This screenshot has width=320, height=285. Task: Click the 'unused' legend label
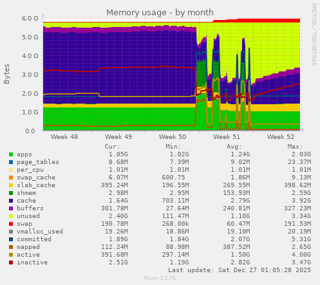point(28,216)
